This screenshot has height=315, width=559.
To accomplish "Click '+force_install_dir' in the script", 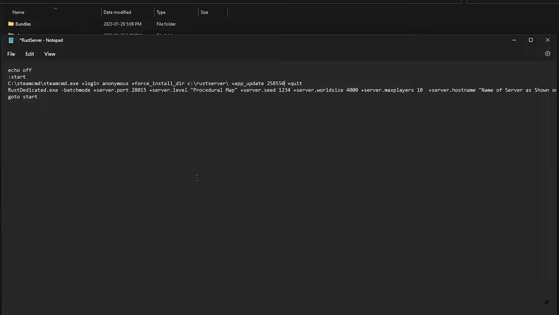I will [x=158, y=83].
